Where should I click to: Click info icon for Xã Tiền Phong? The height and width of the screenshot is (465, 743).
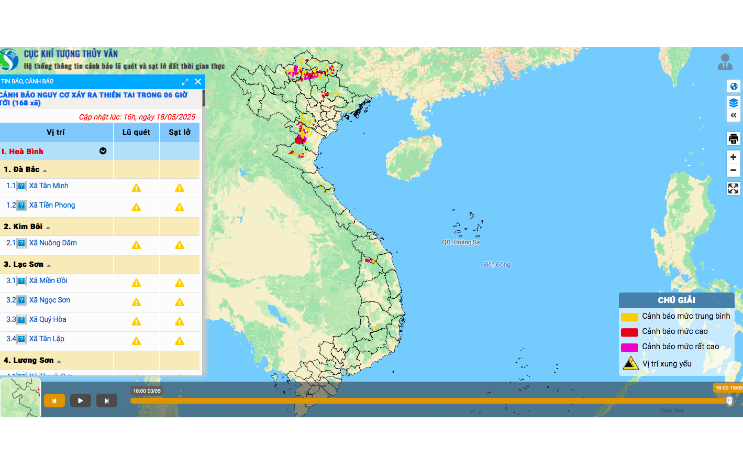click(21, 206)
